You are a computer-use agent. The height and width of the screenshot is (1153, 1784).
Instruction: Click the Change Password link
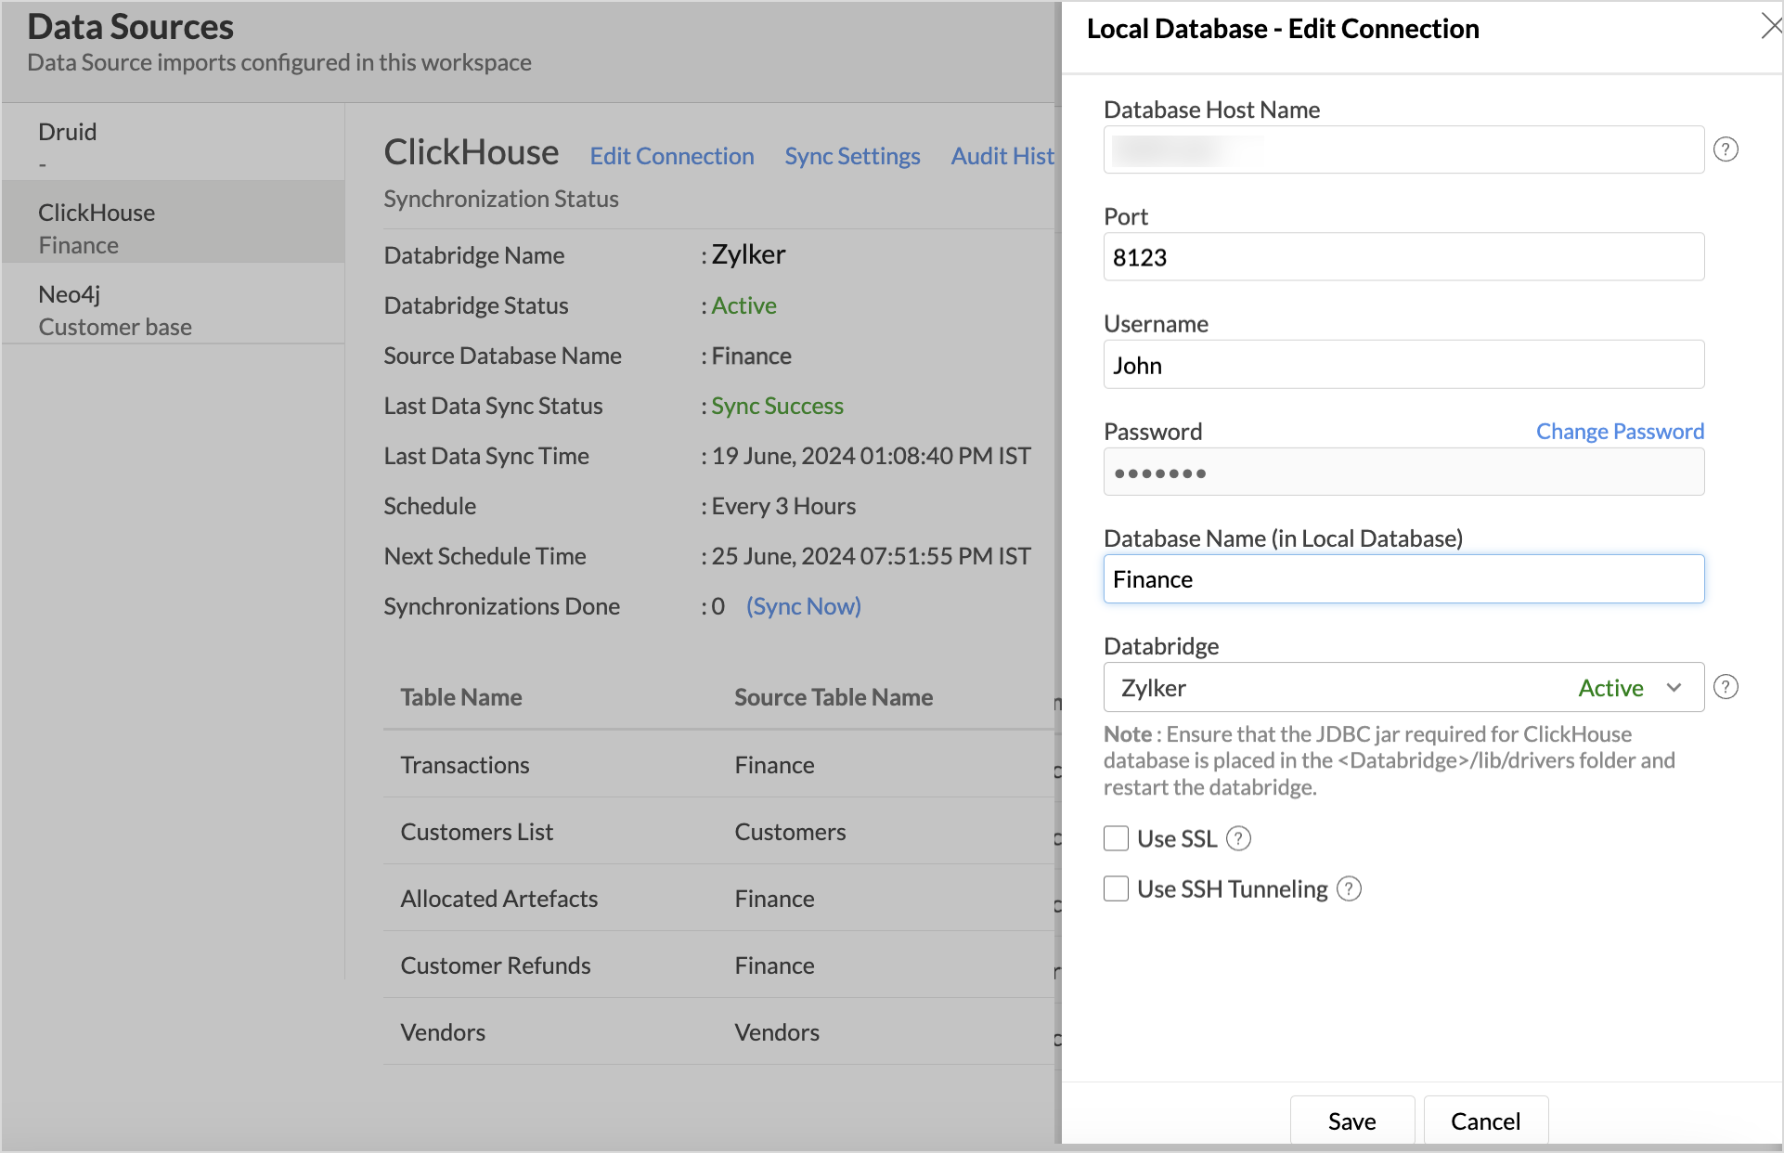1619,431
